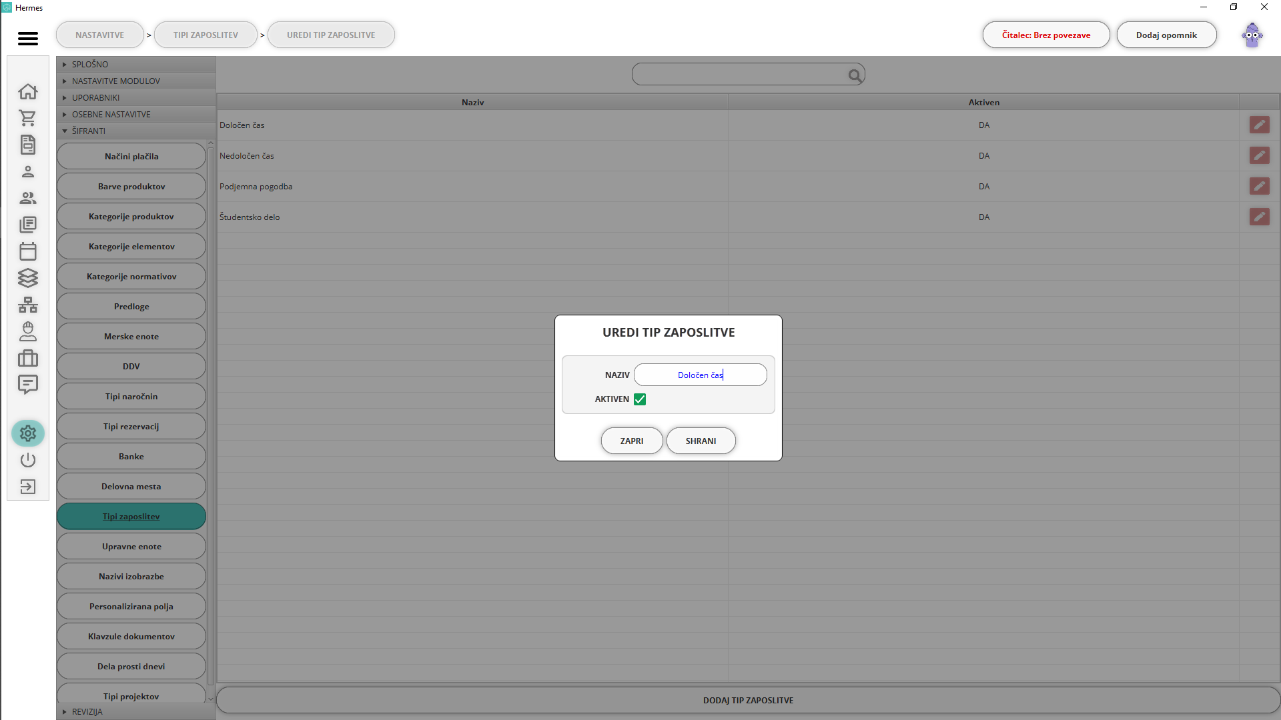
Task: Click the SHRANI button in dialog
Action: pyautogui.click(x=701, y=441)
